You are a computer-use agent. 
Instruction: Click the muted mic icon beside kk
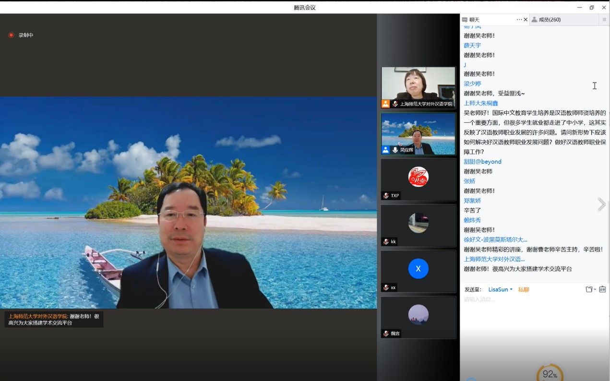coord(386,242)
